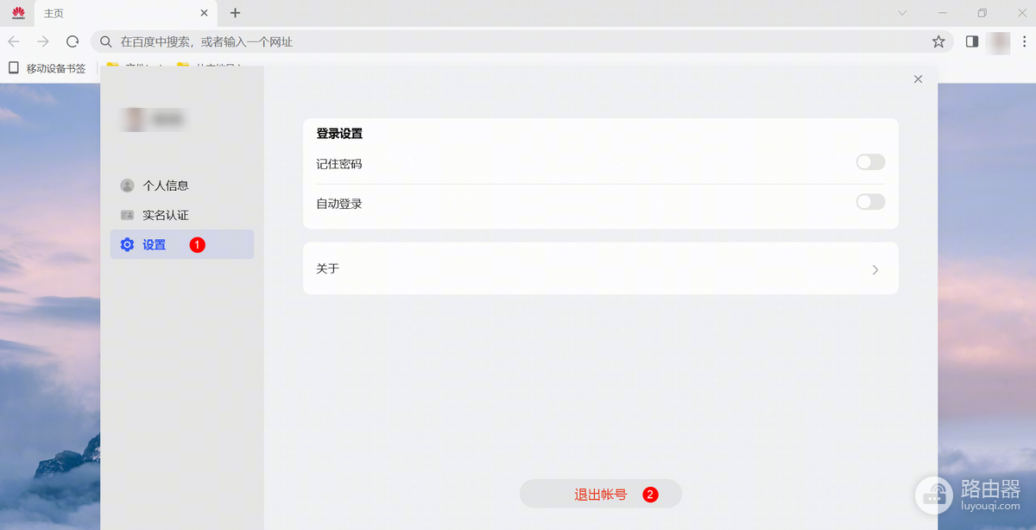Reload the page with refresh icon
The height and width of the screenshot is (530, 1036).
(73, 41)
